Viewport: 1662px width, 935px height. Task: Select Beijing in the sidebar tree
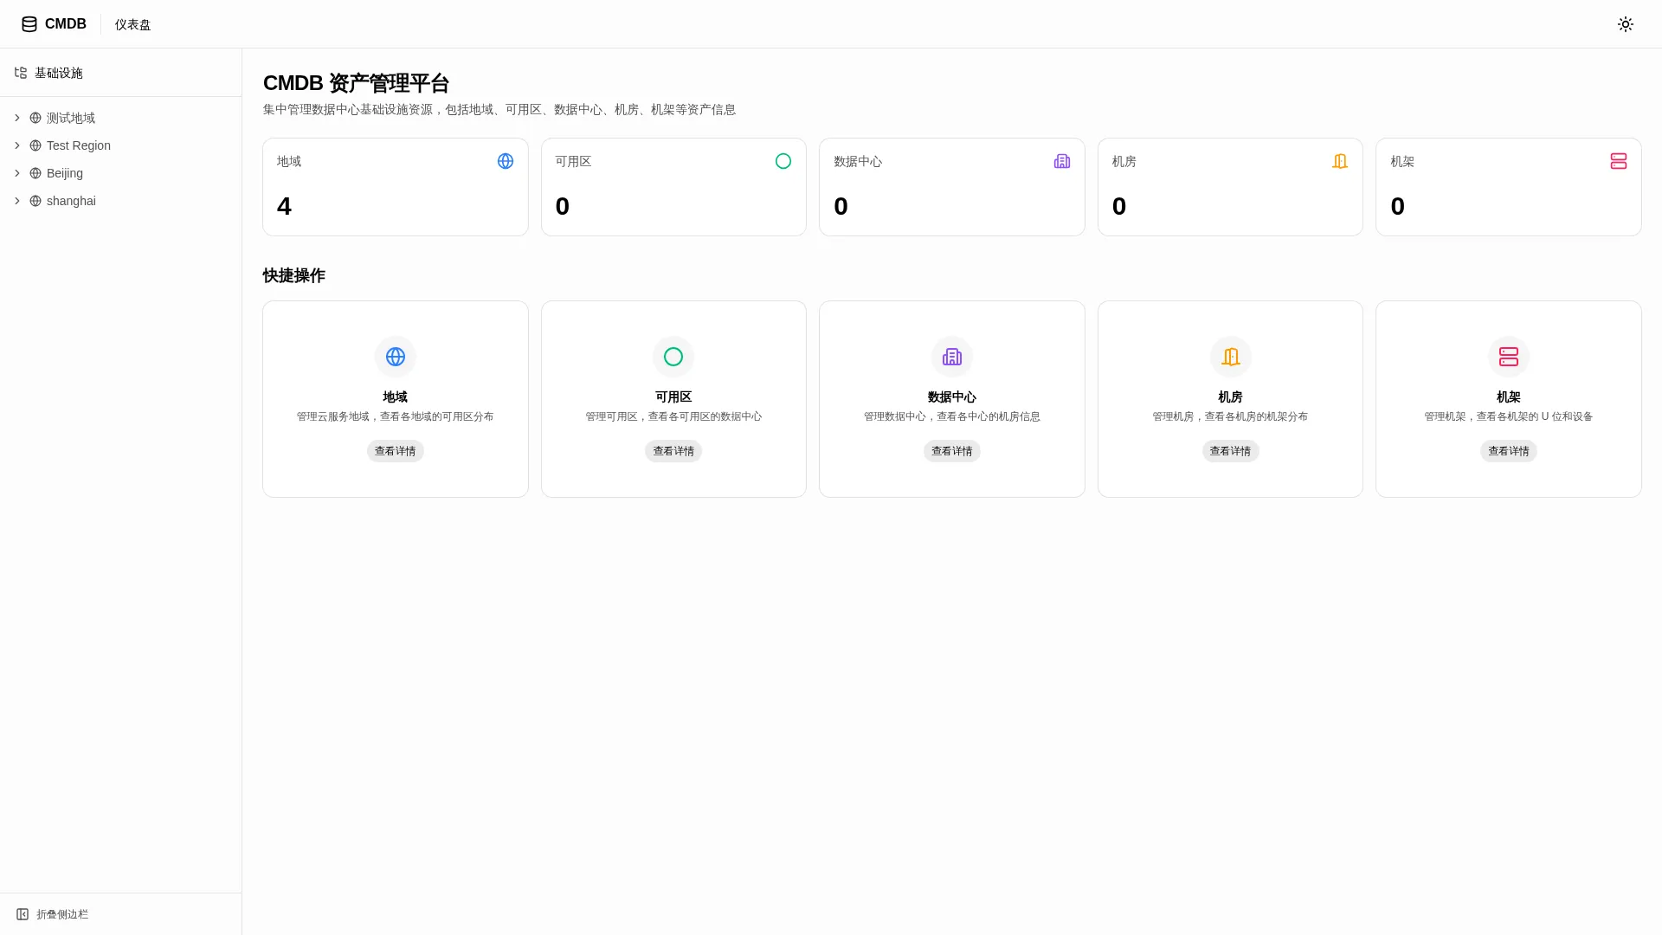65,173
